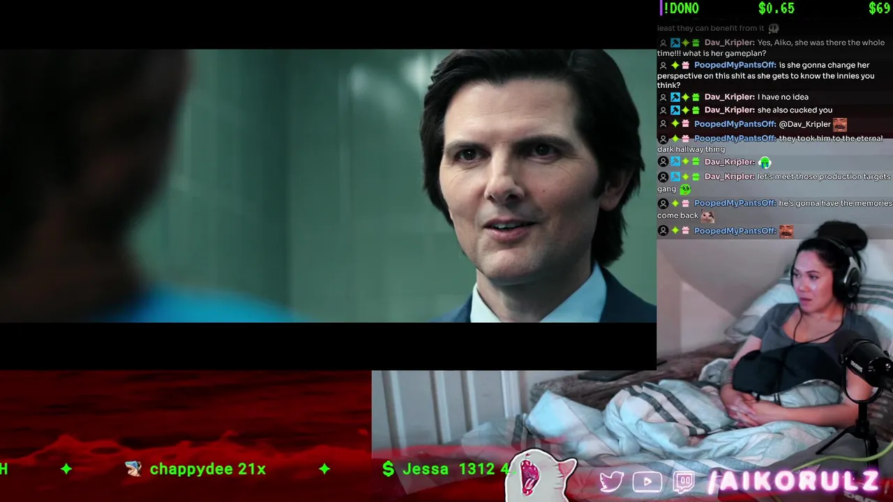Click the green star badge in the 'she also cucked you' row

[x=685, y=110]
